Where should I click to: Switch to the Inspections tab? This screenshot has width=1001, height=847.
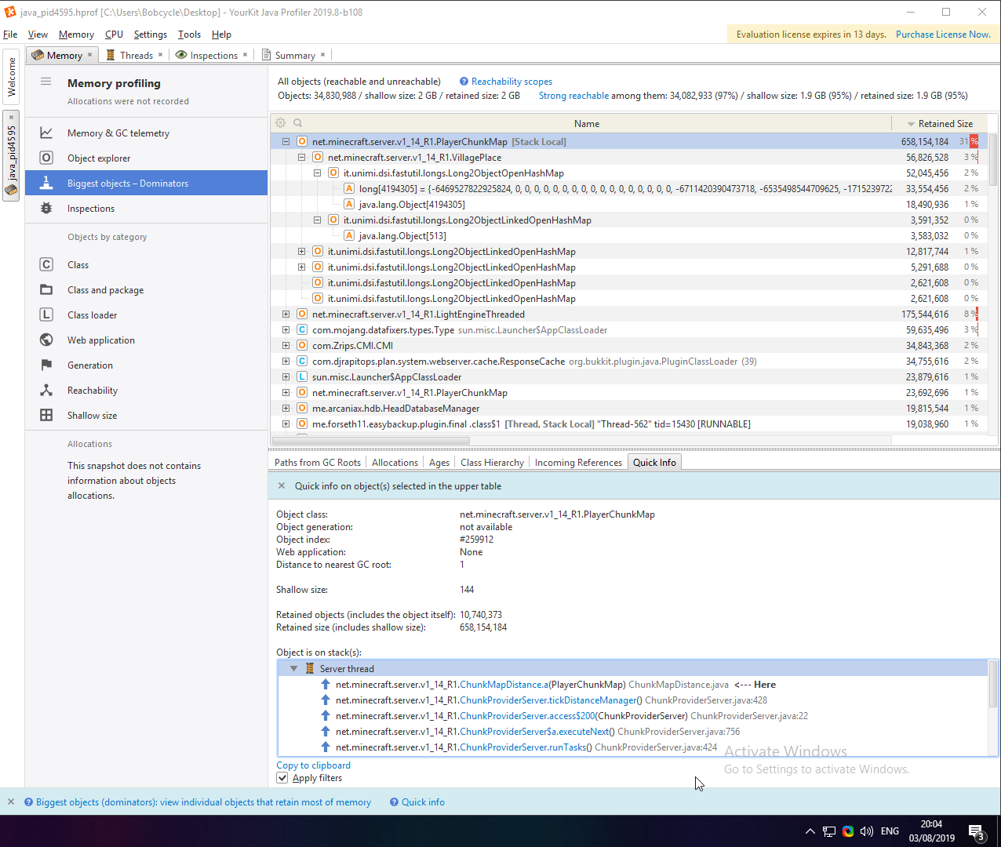click(213, 55)
